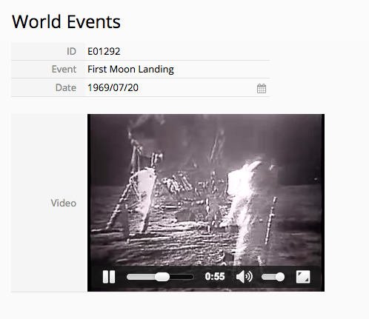This screenshot has height=319, width=369.
Task: Click the World Events heading
Action: coord(66,21)
